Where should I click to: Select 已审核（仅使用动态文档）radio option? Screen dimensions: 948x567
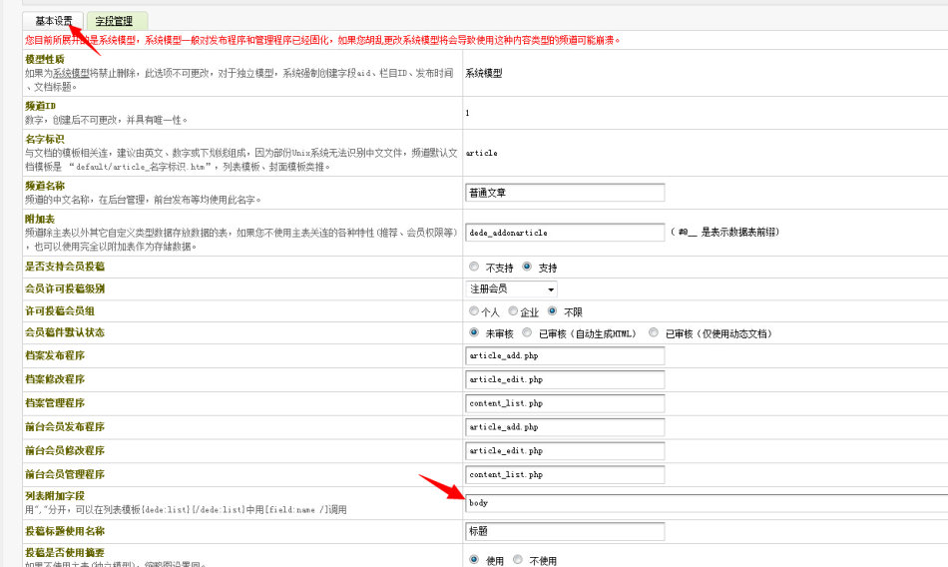point(653,332)
